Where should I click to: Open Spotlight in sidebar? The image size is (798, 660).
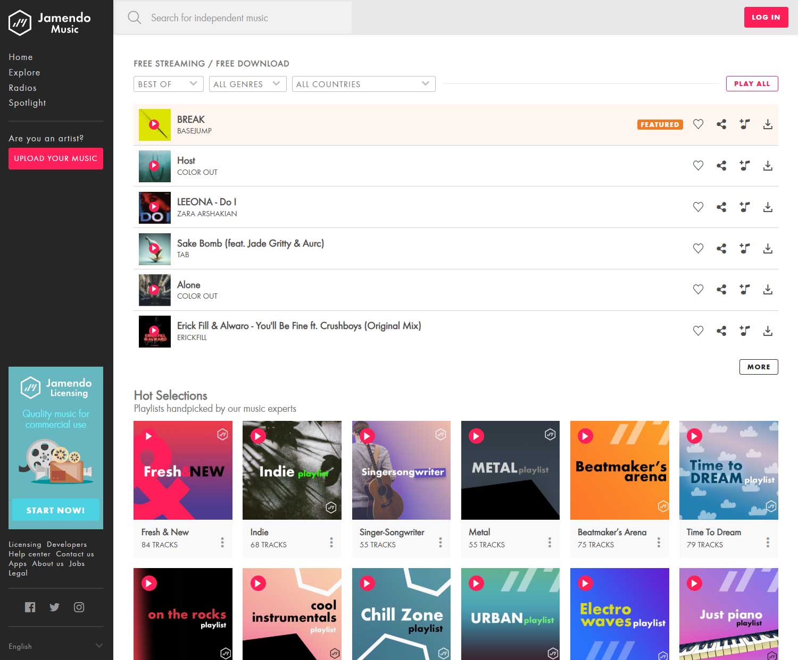tap(27, 103)
